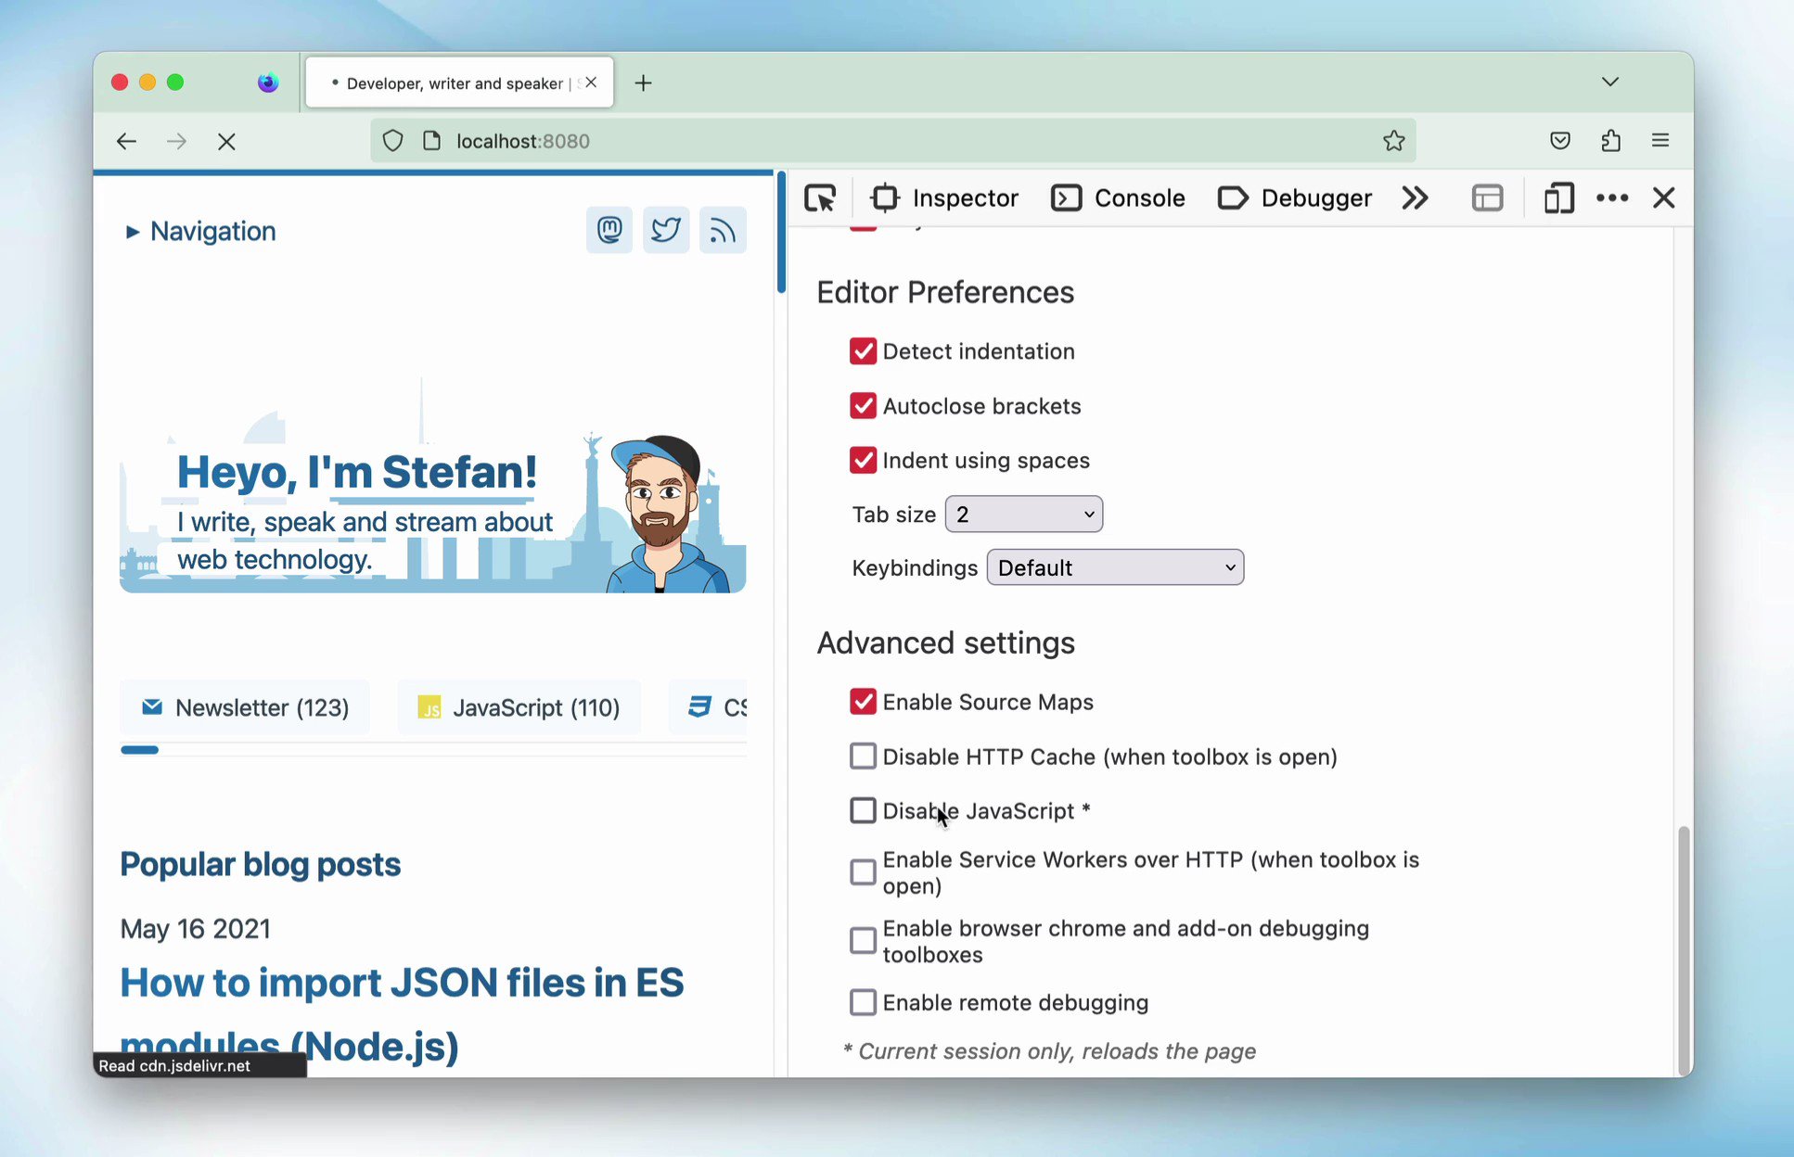
Task: Open the Newsletter (123) topic link
Action: click(x=245, y=708)
